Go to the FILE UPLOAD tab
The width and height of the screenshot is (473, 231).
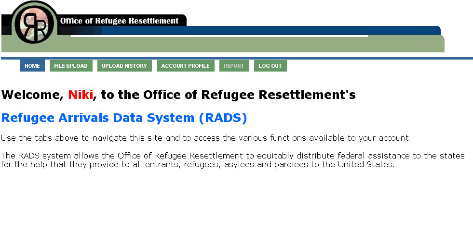click(71, 66)
